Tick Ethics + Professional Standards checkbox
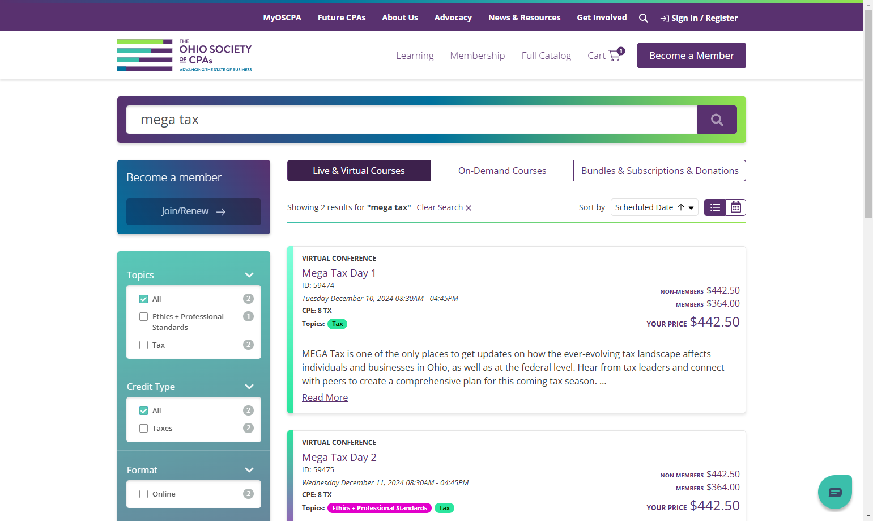Image resolution: width=873 pixels, height=521 pixels. point(144,316)
